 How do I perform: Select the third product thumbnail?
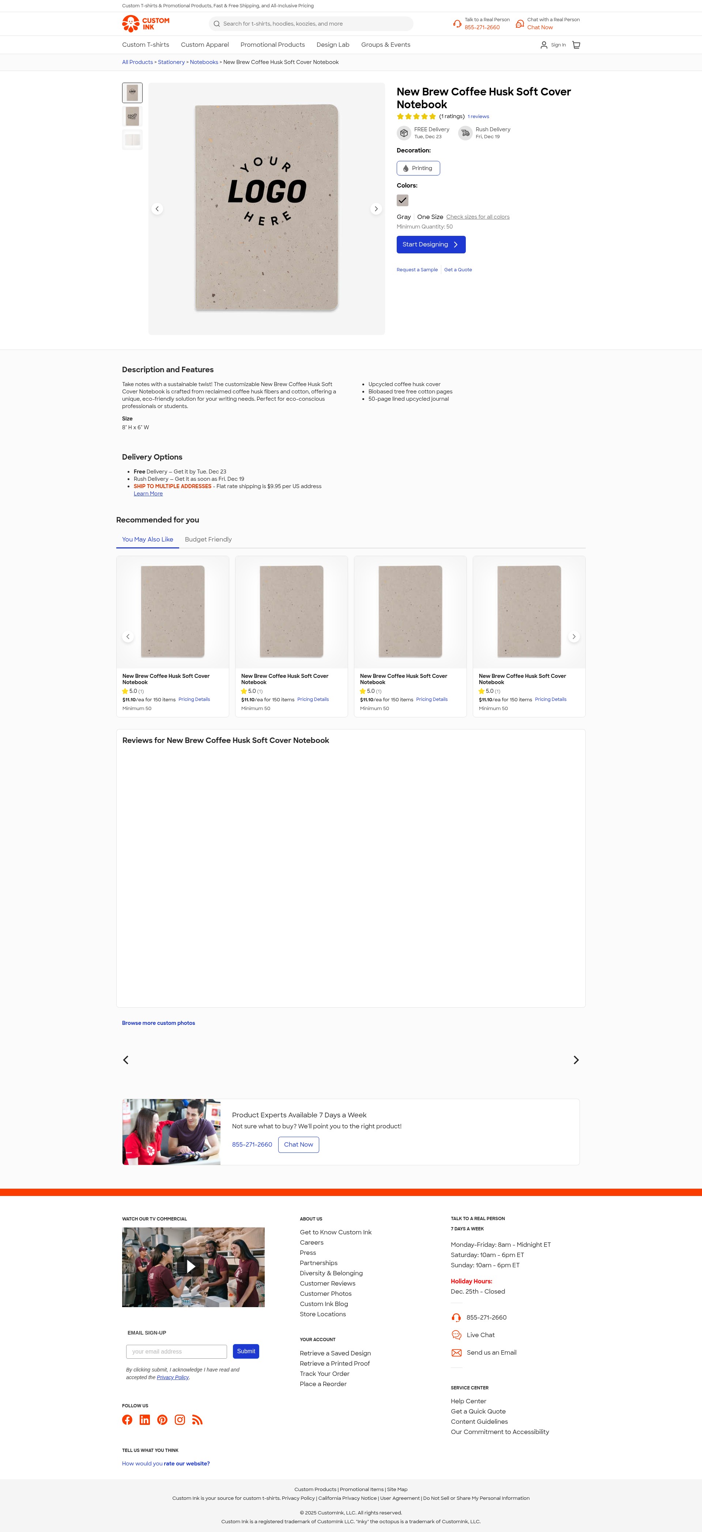(x=132, y=139)
